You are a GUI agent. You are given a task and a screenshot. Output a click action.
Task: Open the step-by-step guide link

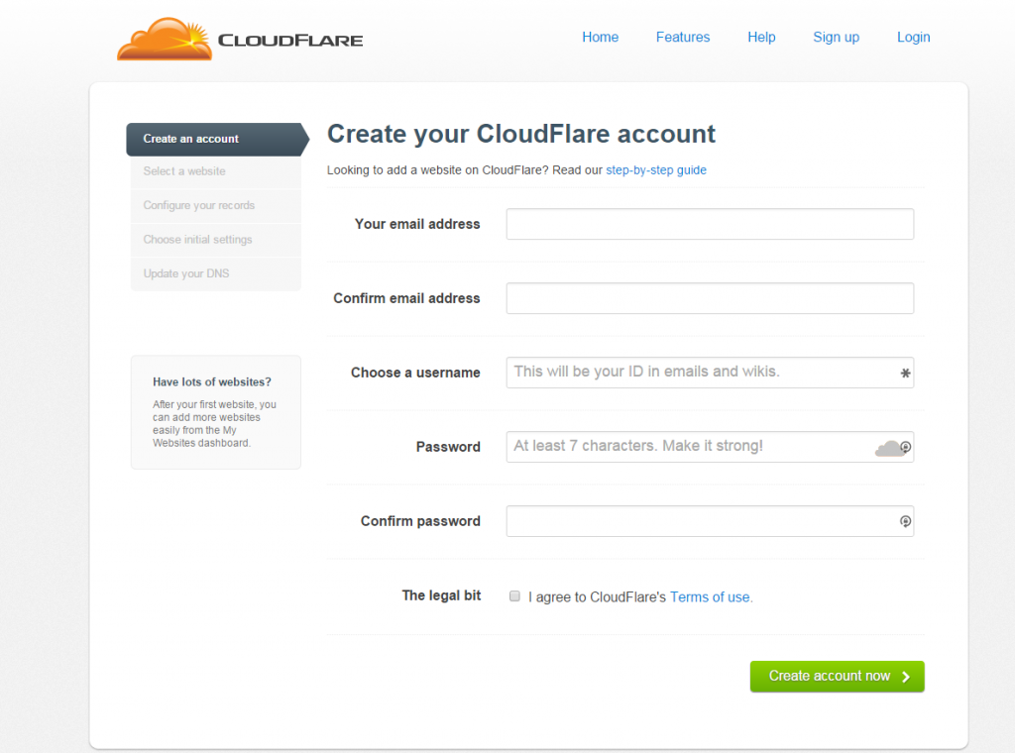656,170
